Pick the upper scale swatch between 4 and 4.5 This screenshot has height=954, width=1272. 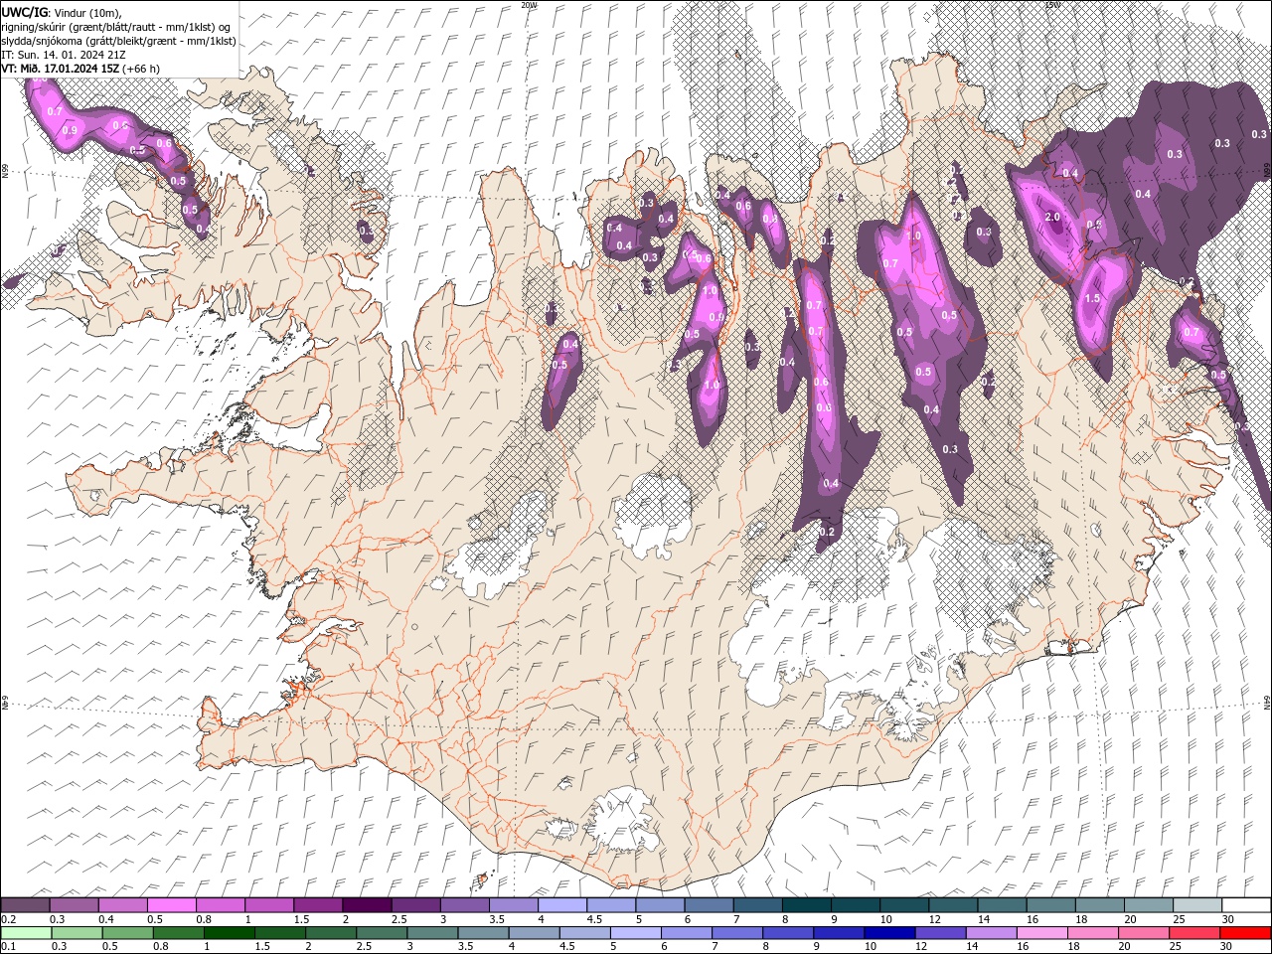(x=562, y=905)
